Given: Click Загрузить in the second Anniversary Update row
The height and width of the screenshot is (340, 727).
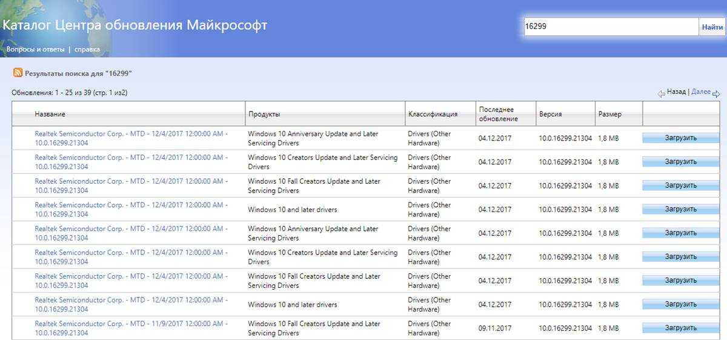Looking at the screenshot, I should point(680,233).
